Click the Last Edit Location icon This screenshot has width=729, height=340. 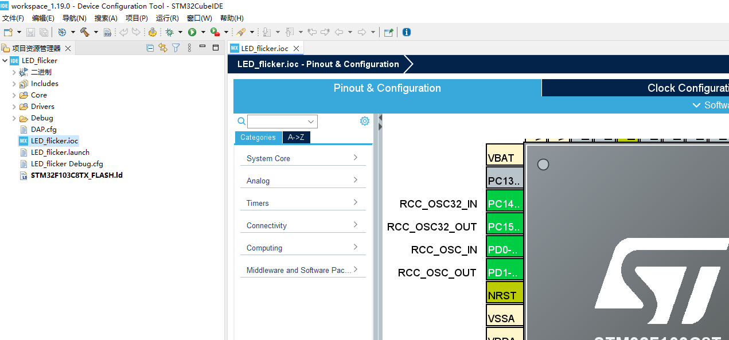(x=312, y=32)
